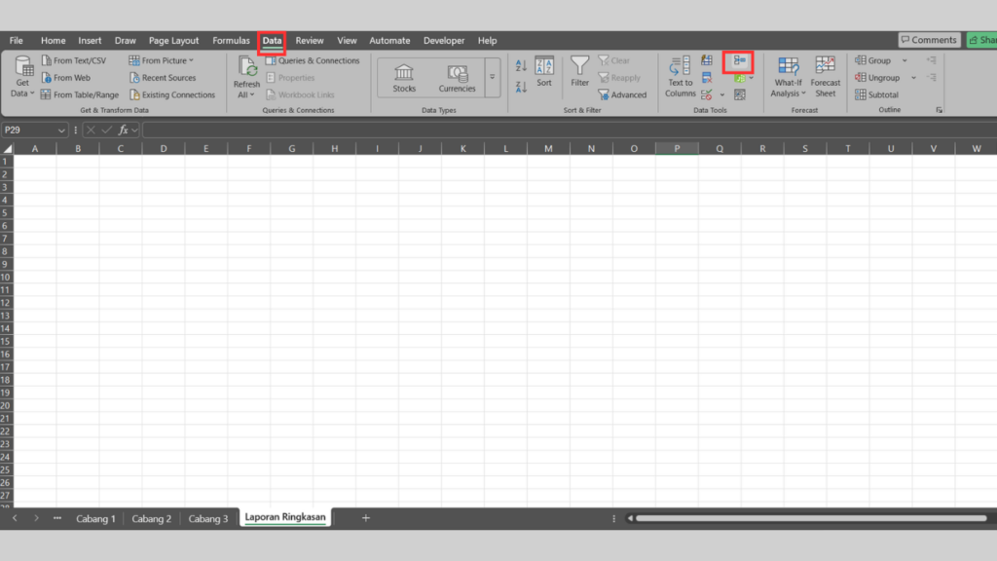Switch to the Data ribbon tab
This screenshot has width=997, height=561.
click(272, 40)
